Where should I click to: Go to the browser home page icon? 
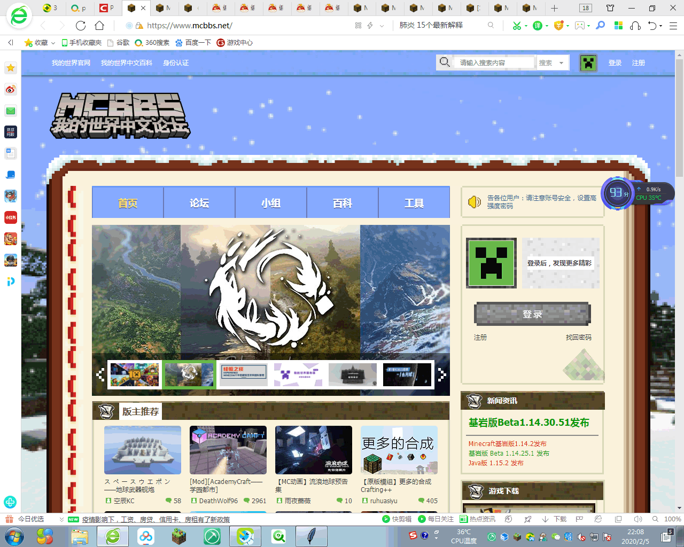(99, 26)
